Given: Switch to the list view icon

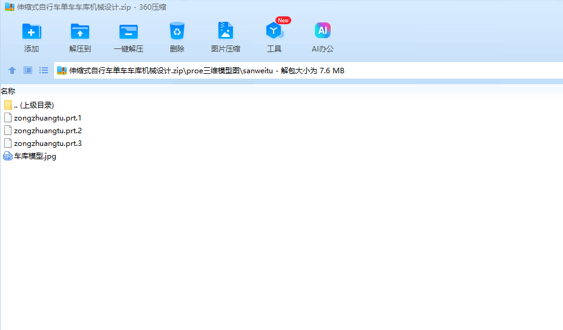Looking at the screenshot, I should point(44,70).
